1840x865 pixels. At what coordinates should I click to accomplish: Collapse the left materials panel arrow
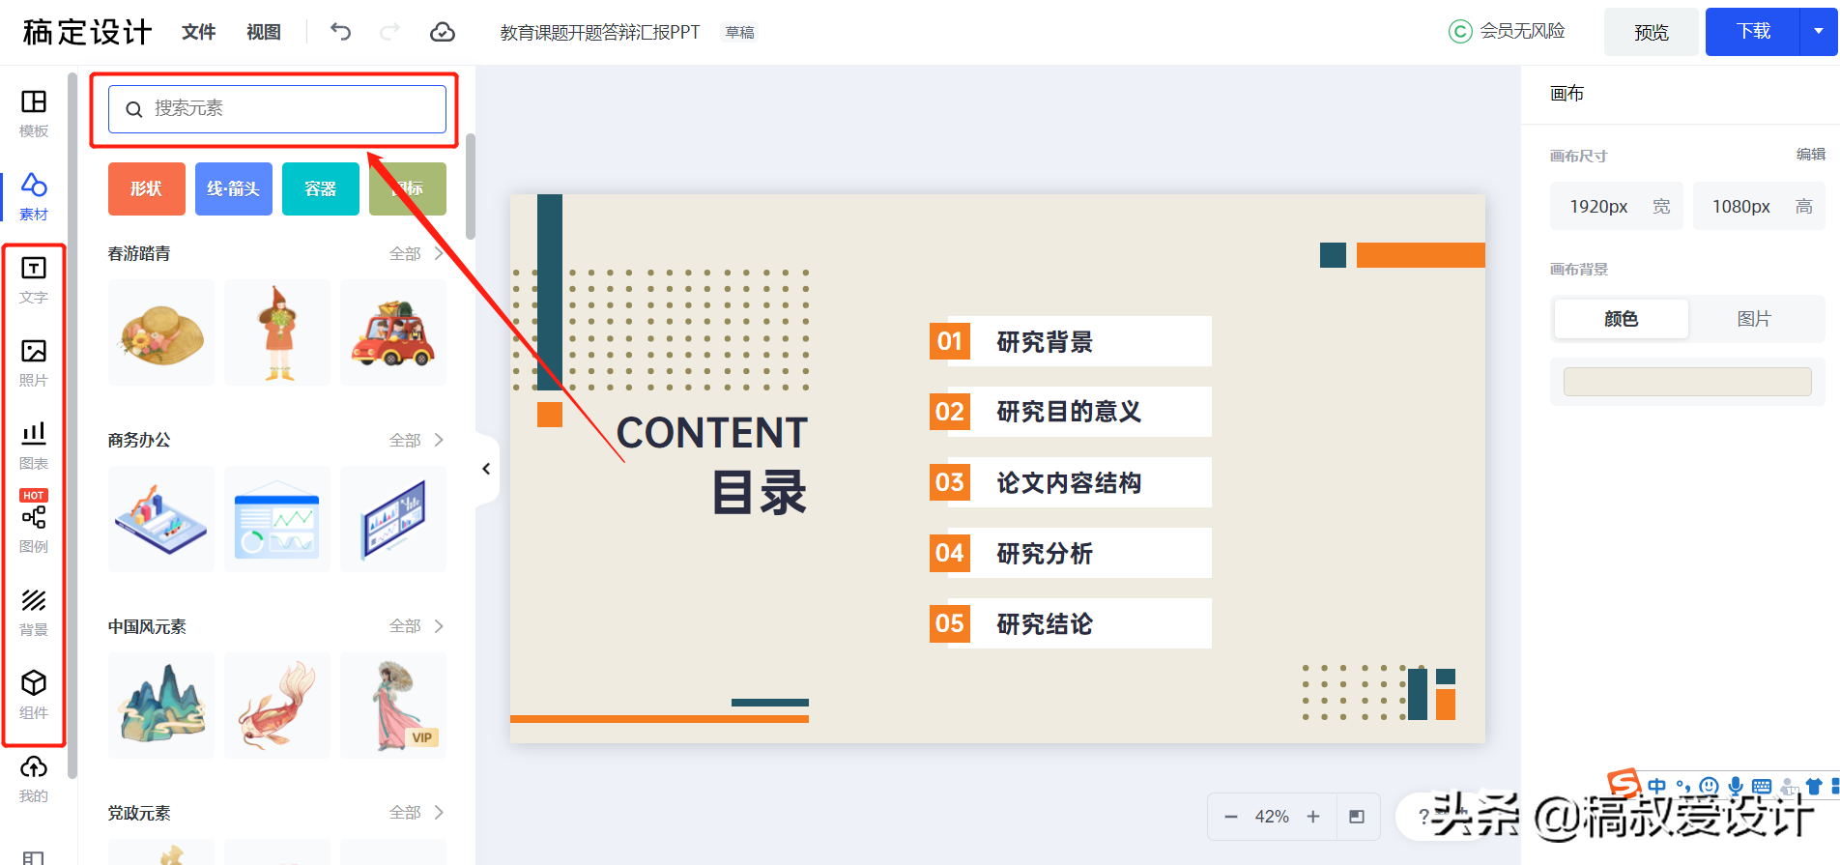click(x=486, y=469)
